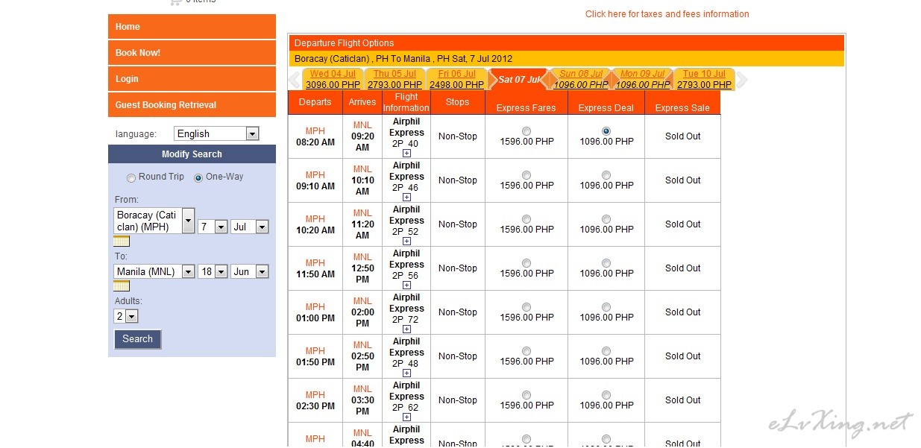Open the From airport dropdown Boracay (Caticlan)

[154, 221]
